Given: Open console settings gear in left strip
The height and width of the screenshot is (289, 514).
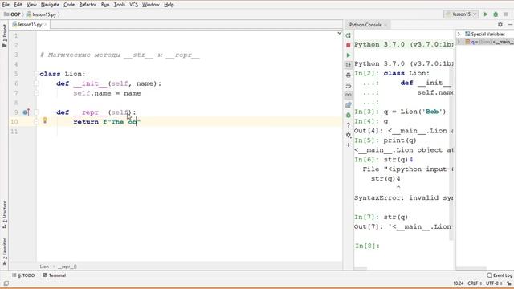Looking at the screenshot, I should pos(348,135).
